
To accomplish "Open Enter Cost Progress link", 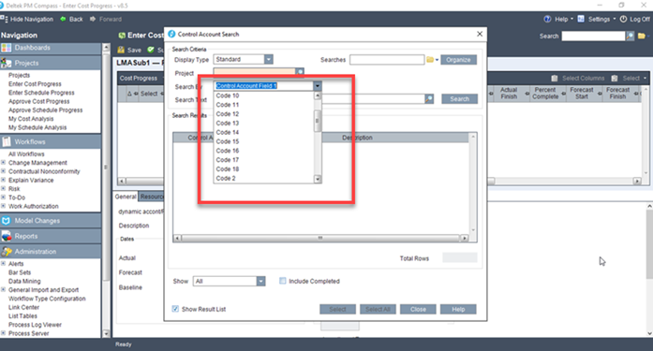I will 35,84.
